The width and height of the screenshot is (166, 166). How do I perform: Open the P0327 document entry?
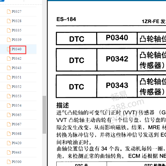pos(17,12)
